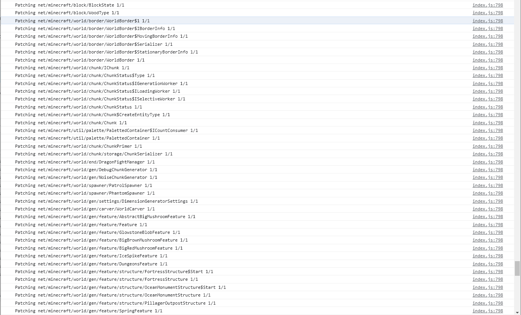Open source link for the IChunk patch message

tap(487, 68)
